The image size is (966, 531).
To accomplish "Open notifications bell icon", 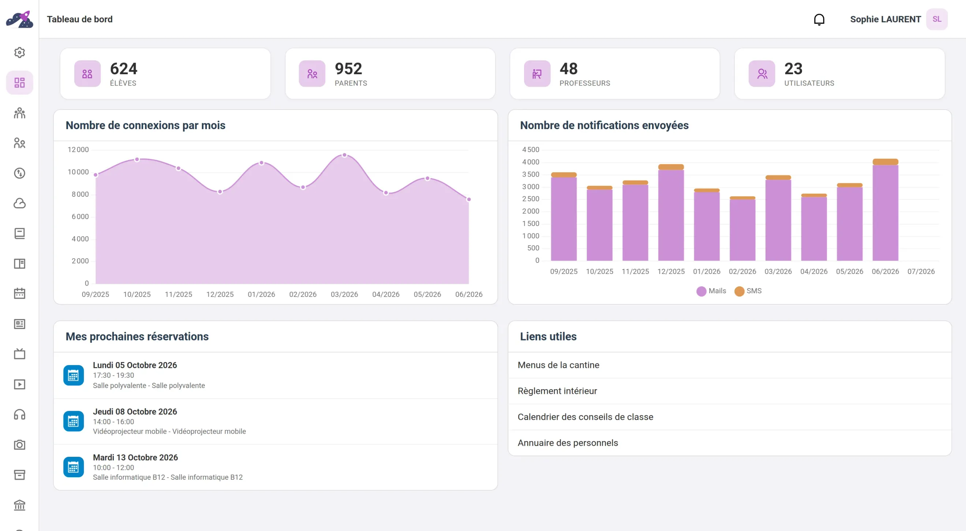I will click(x=819, y=19).
